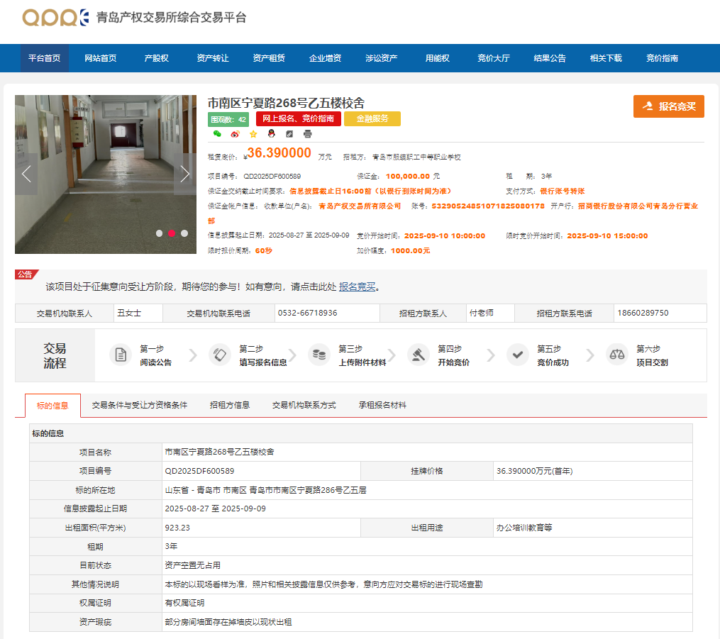The height and width of the screenshot is (639, 720).
Task: Switch to 标的信息 tab
Action: [52, 406]
